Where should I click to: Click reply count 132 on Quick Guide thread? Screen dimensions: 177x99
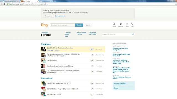coord(92,49)
